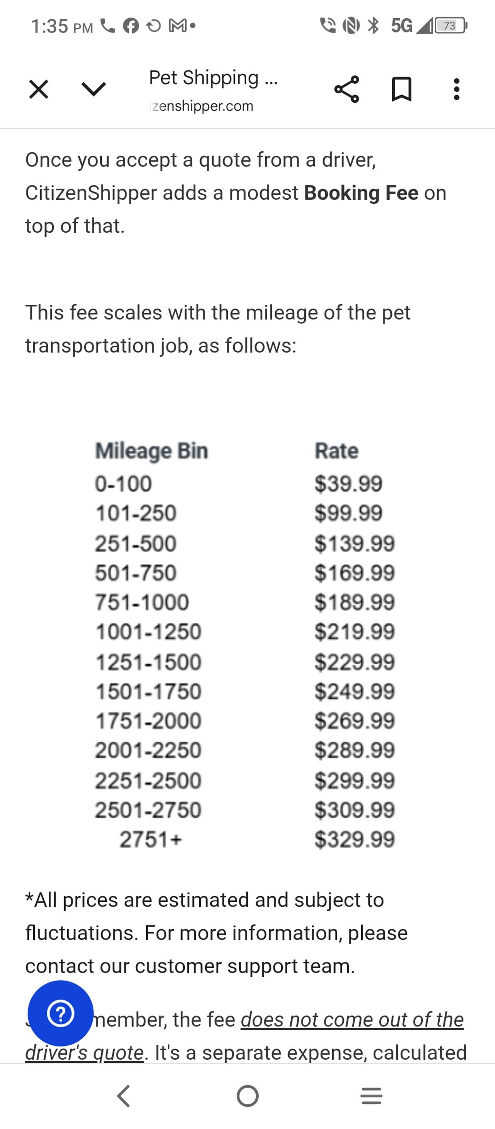Image resolution: width=495 pixels, height=1129 pixels.
Task: Tap the "driver's quote" underlined link
Action: coord(84,1053)
